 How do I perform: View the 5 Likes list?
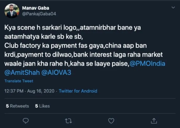tap(42, 106)
